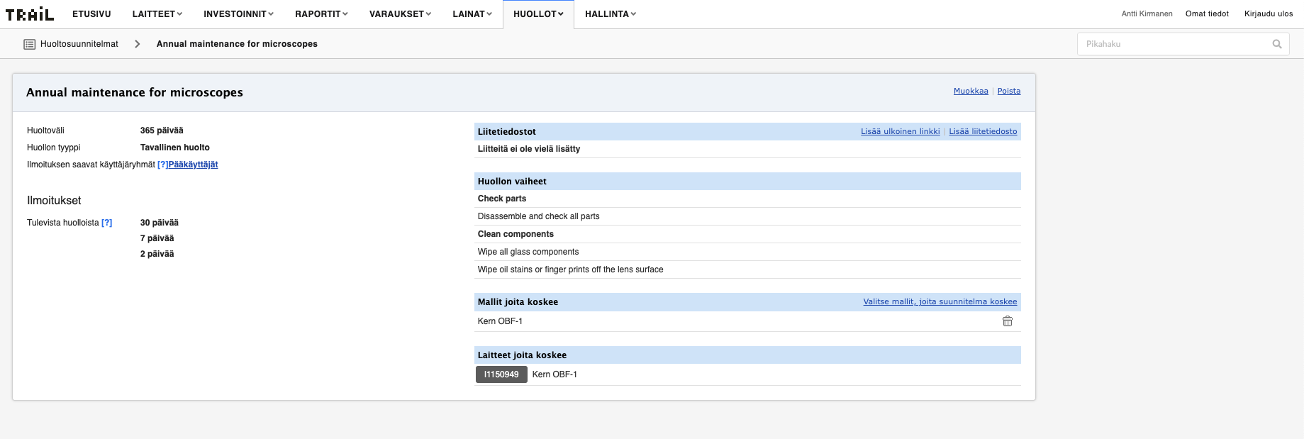Click the help [?] next to Tulevista huolloista

[x=106, y=223]
